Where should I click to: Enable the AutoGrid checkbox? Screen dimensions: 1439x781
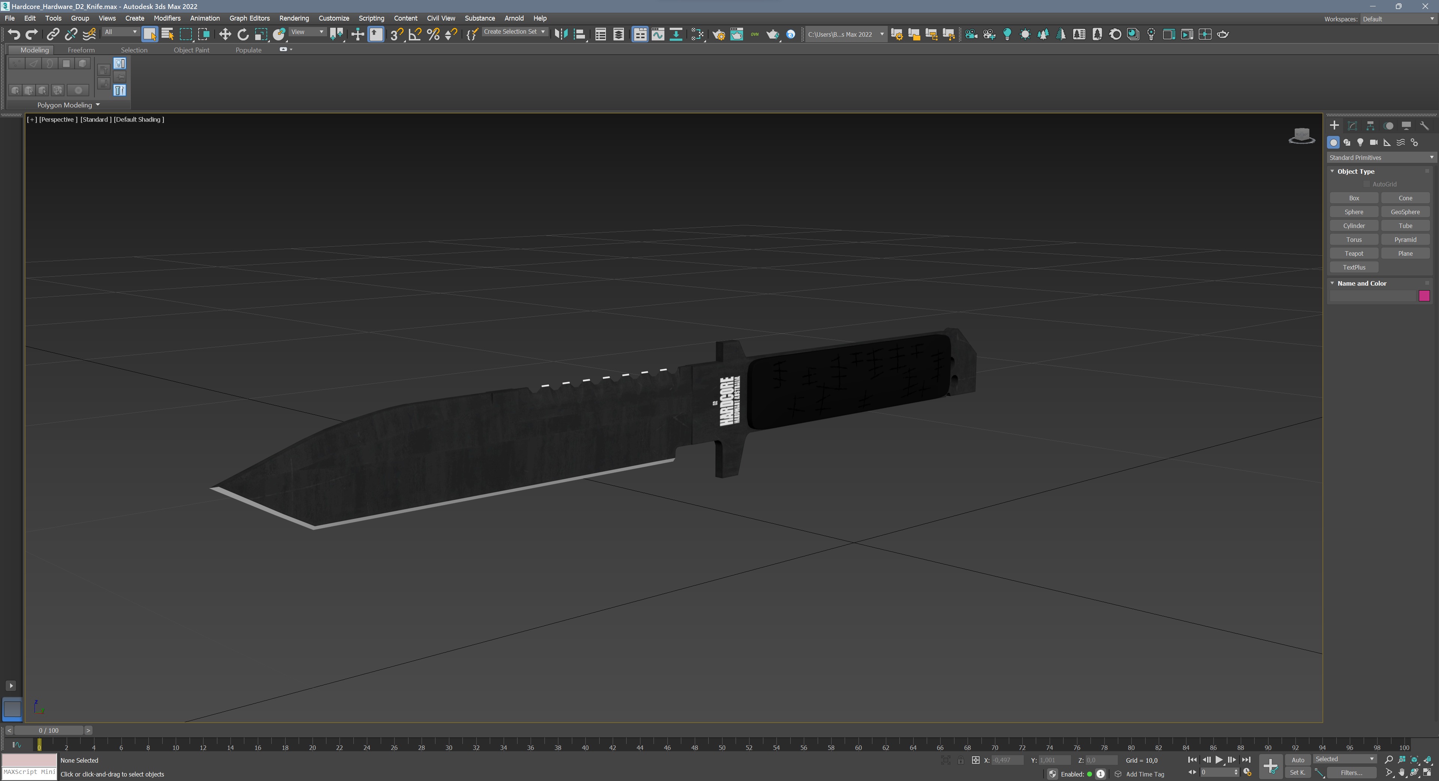pos(1367,184)
